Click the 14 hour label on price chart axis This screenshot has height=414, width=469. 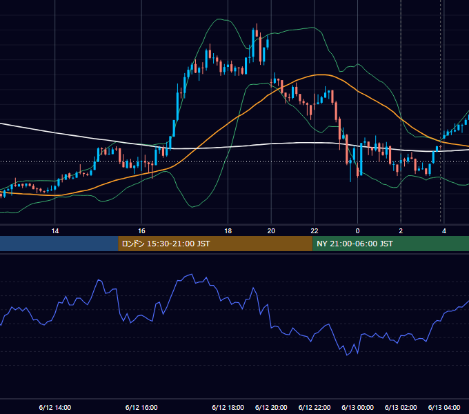tap(55, 231)
